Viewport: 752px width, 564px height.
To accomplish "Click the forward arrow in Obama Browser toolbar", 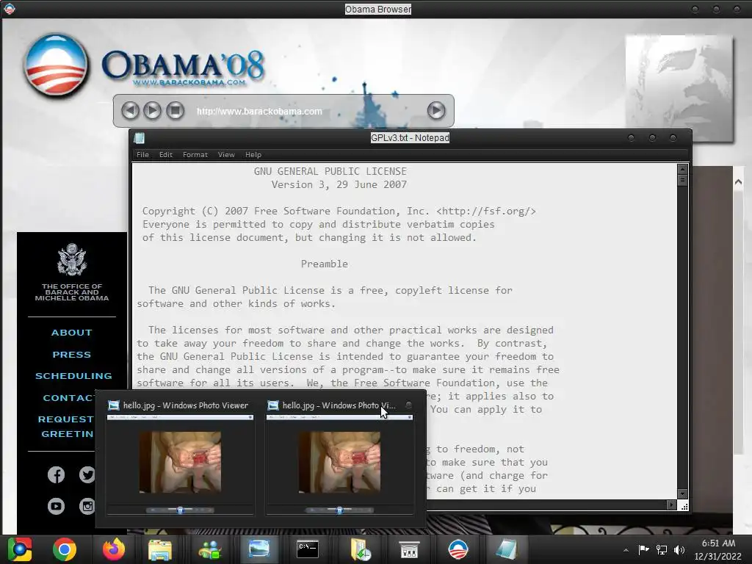I will [153, 111].
